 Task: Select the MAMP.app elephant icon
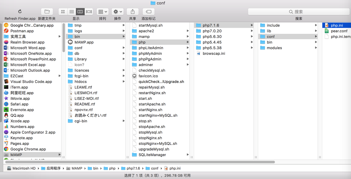click(70, 42)
